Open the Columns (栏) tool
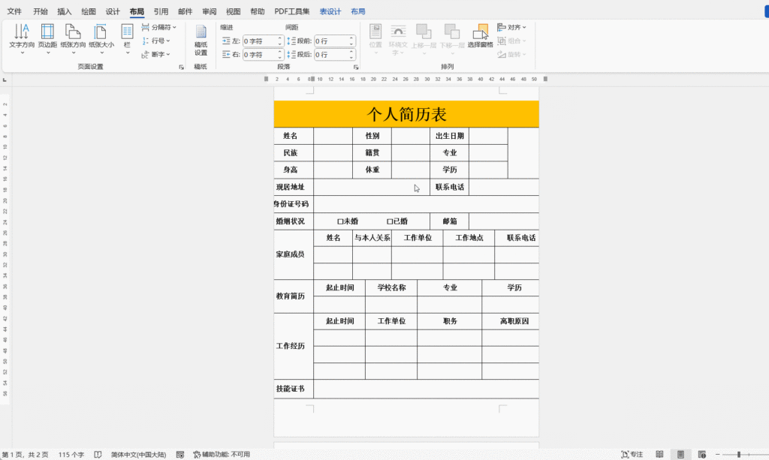This screenshot has height=460, width=769. (127, 38)
